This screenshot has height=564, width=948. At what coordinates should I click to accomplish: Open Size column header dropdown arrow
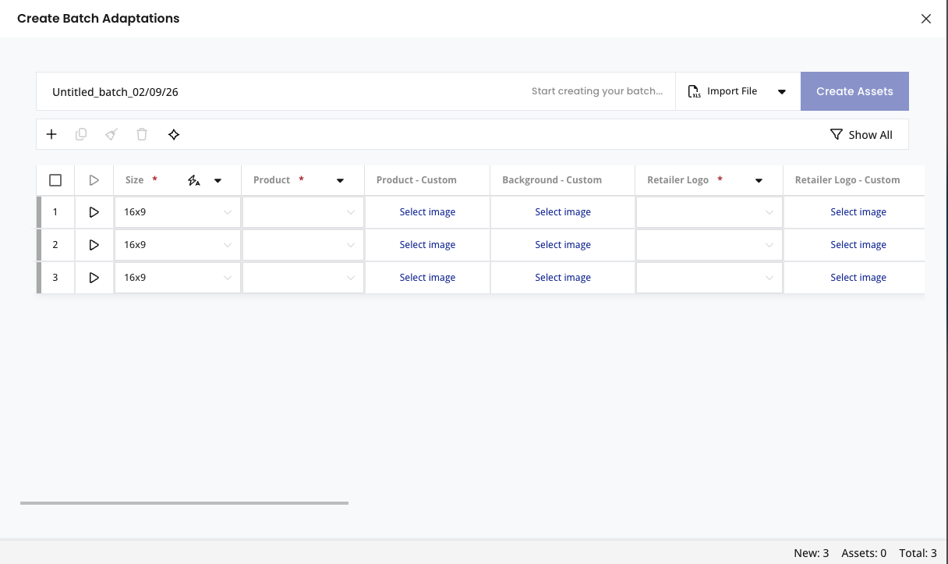click(218, 181)
